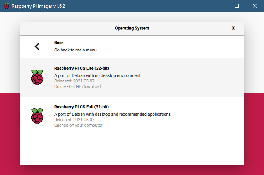Click the Raspberry Pi Imager title bar logo
Viewport: 264px width, 175px height.
[x=7, y=6]
